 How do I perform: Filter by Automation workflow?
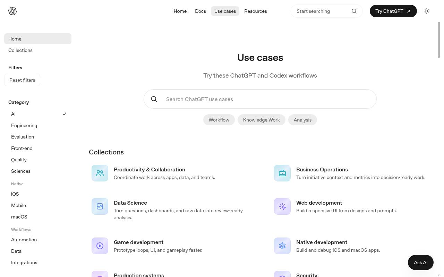pyautogui.click(x=38, y=240)
